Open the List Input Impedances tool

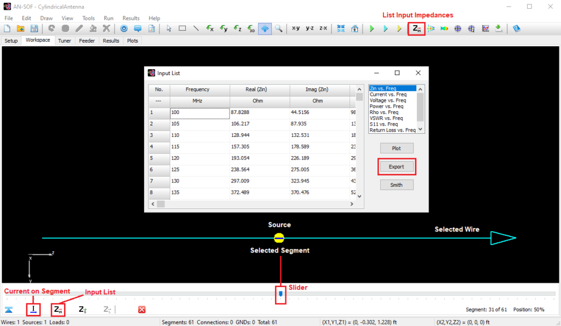(x=416, y=29)
